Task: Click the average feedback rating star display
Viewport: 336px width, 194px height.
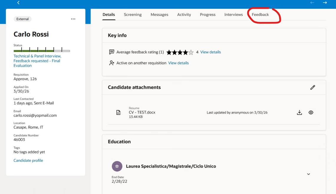Action: point(180,52)
